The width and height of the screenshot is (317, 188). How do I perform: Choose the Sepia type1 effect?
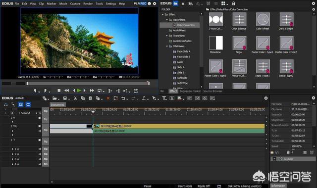pos(263,66)
